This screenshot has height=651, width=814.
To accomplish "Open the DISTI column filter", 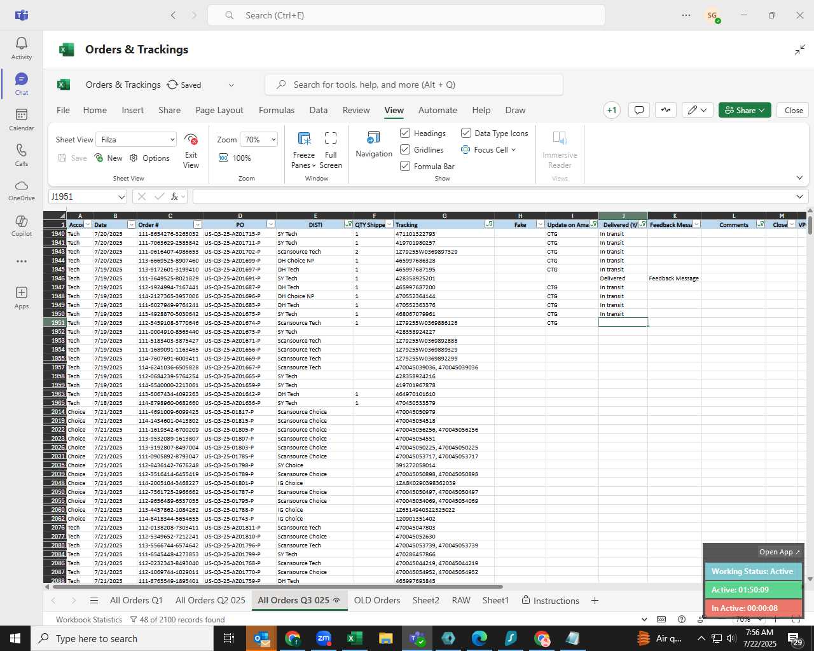I will click(x=348, y=224).
